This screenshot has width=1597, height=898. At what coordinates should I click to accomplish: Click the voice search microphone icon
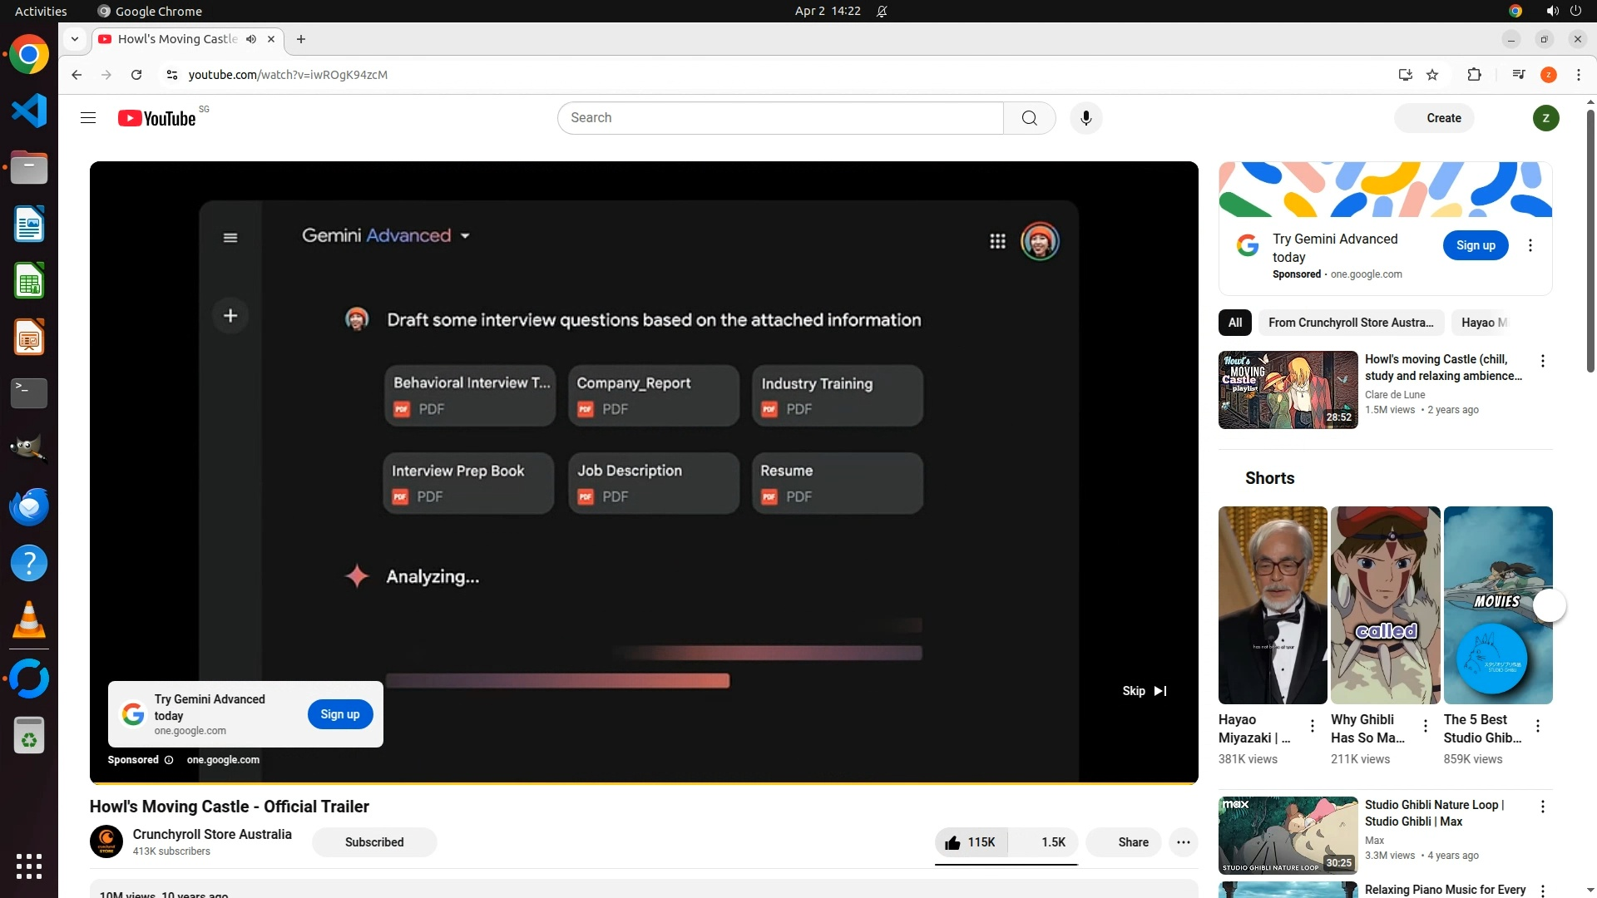(1085, 118)
